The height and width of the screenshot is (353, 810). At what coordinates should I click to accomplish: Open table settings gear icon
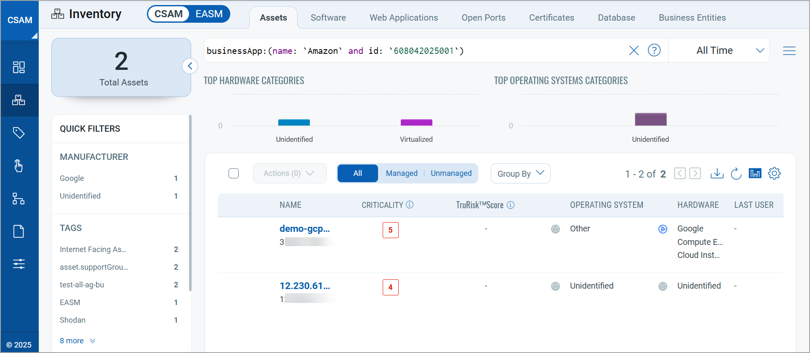click(774, 173)
